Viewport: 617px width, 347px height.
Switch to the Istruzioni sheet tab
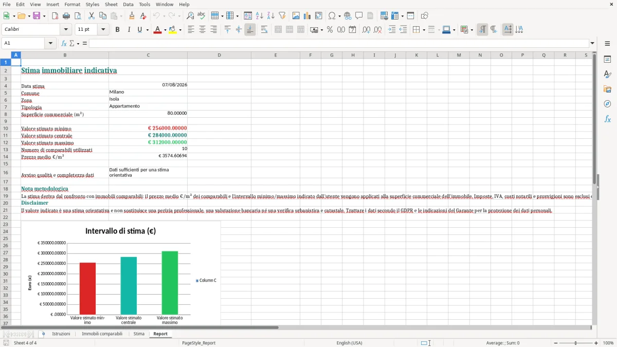[61, 334]
